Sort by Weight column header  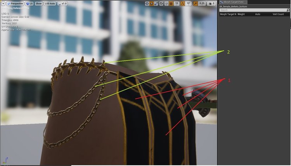241,14
